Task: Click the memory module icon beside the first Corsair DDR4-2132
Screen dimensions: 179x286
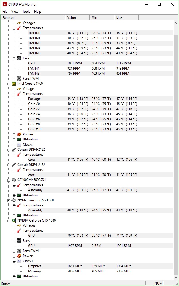Action: pyautogui.click(x=14, y=149)
